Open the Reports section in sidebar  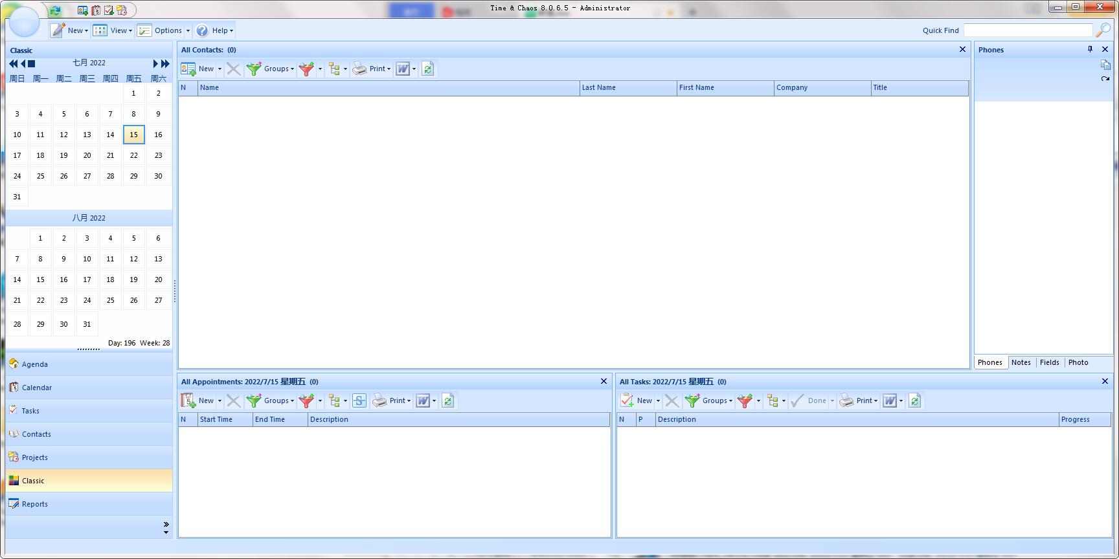pyautogui.click(x=35, y=504)
